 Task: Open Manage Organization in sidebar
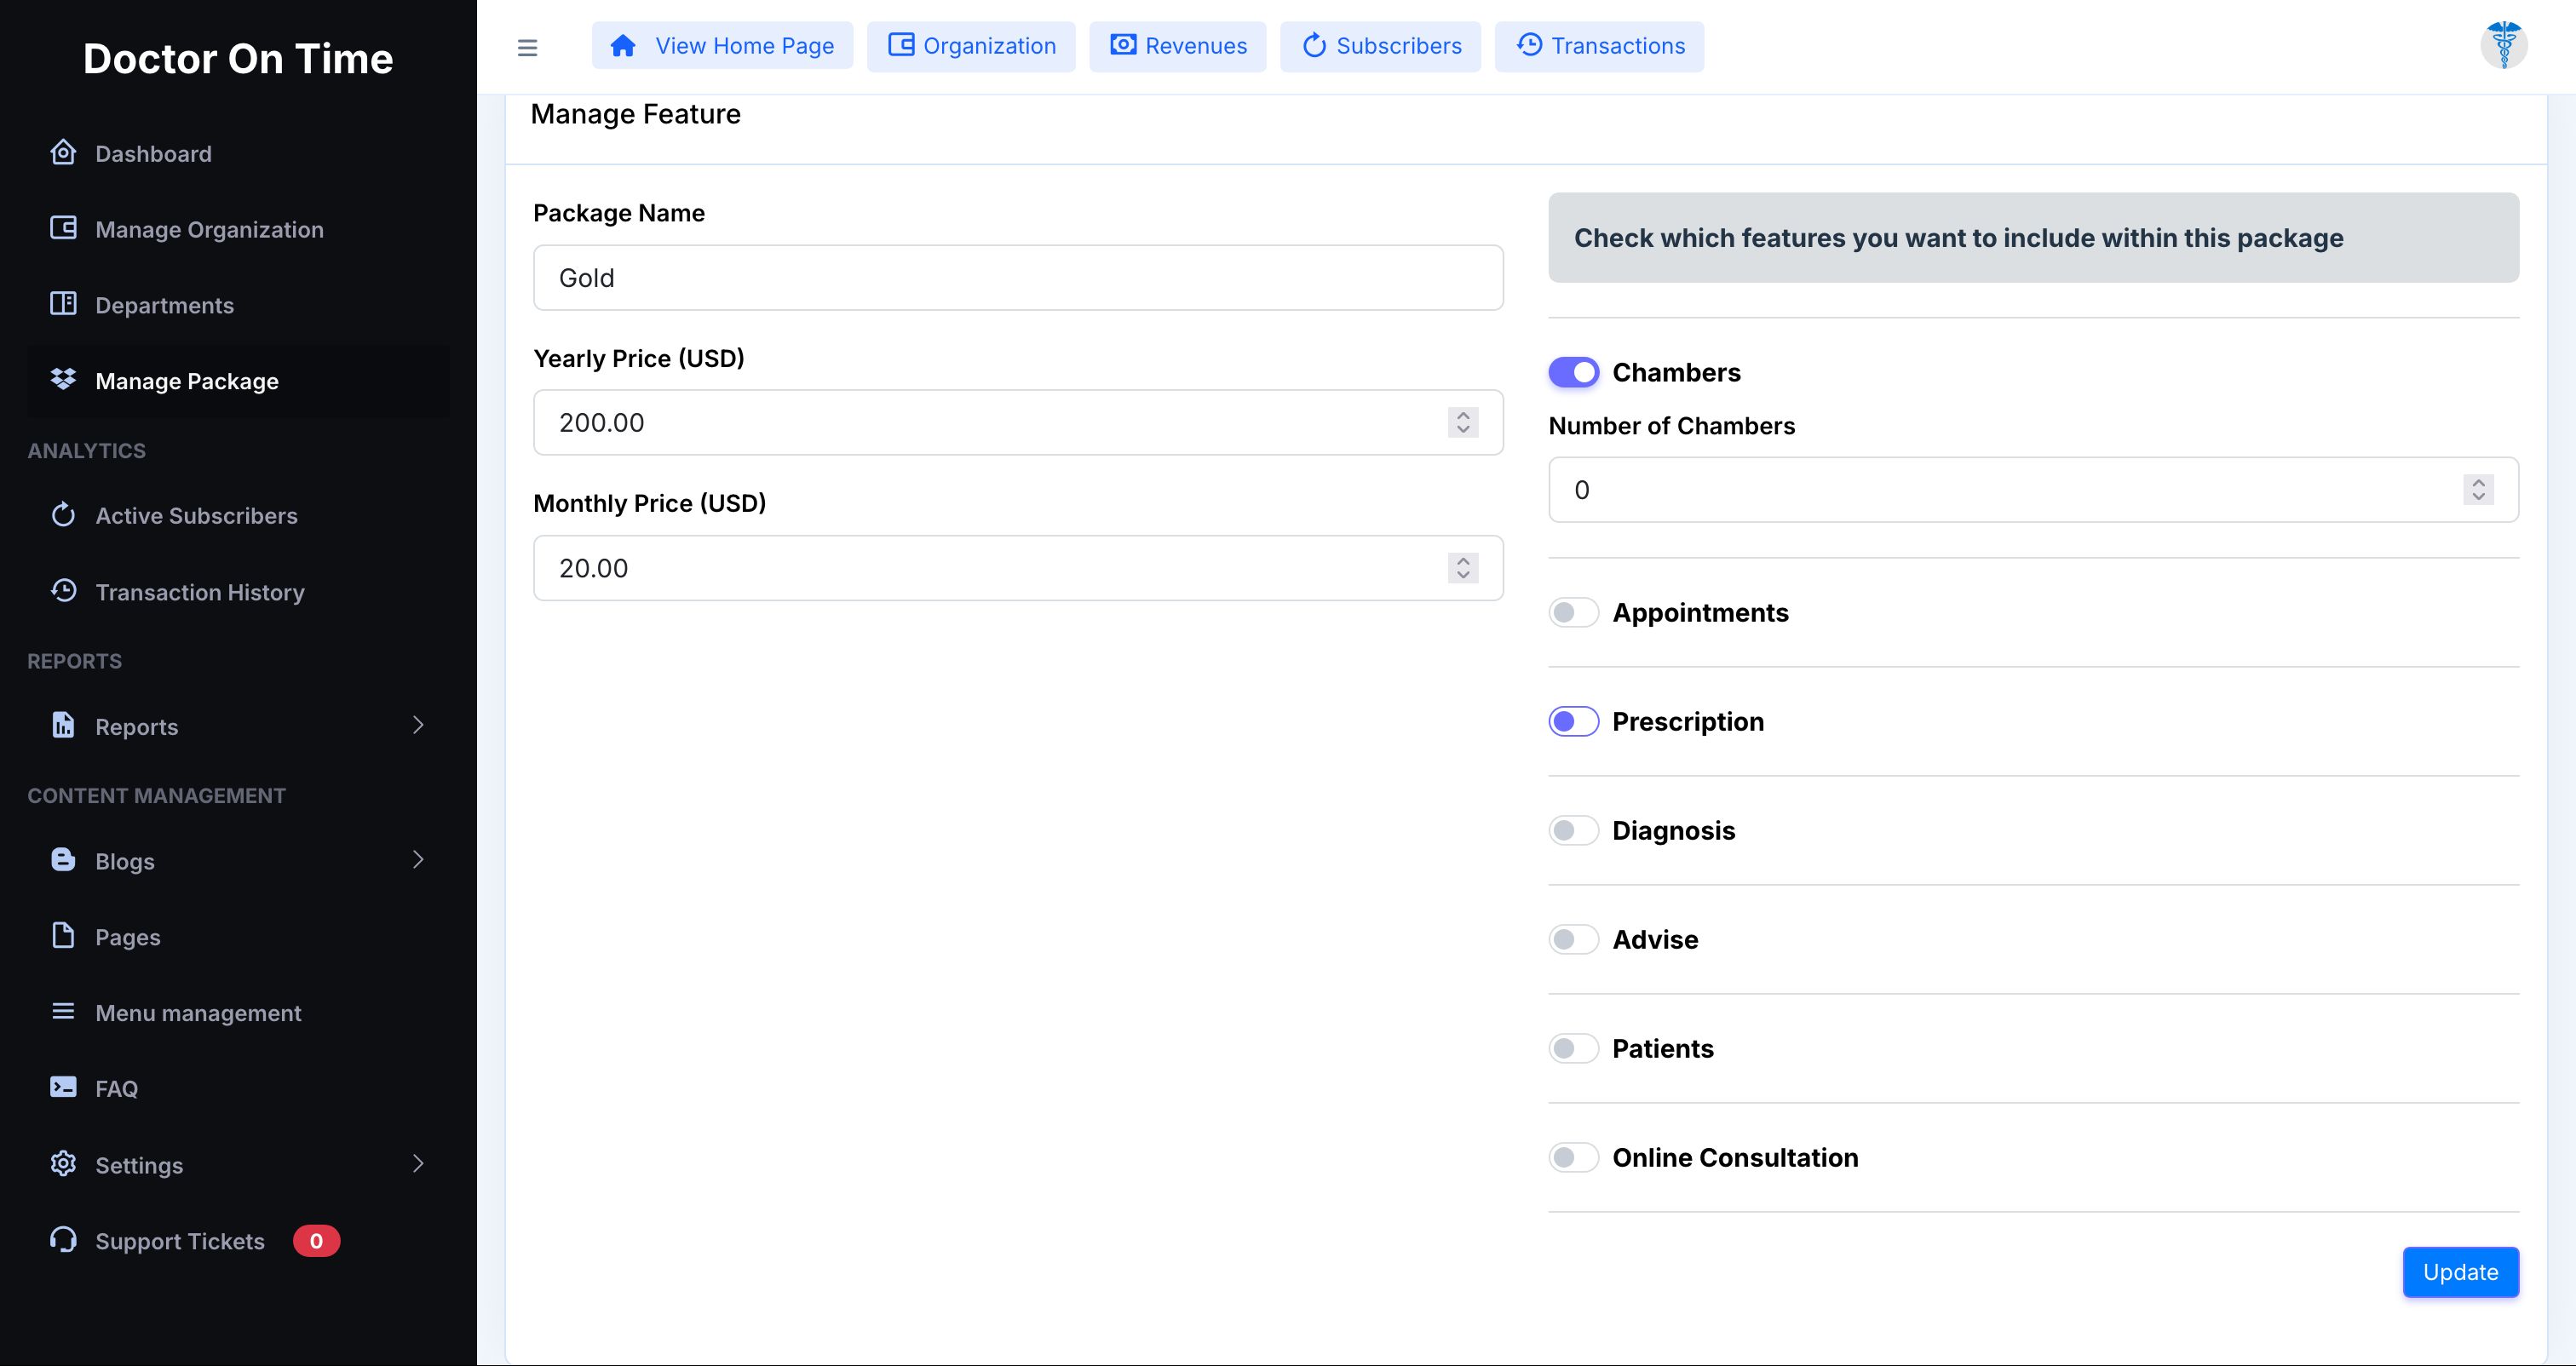tap(238, 229)
